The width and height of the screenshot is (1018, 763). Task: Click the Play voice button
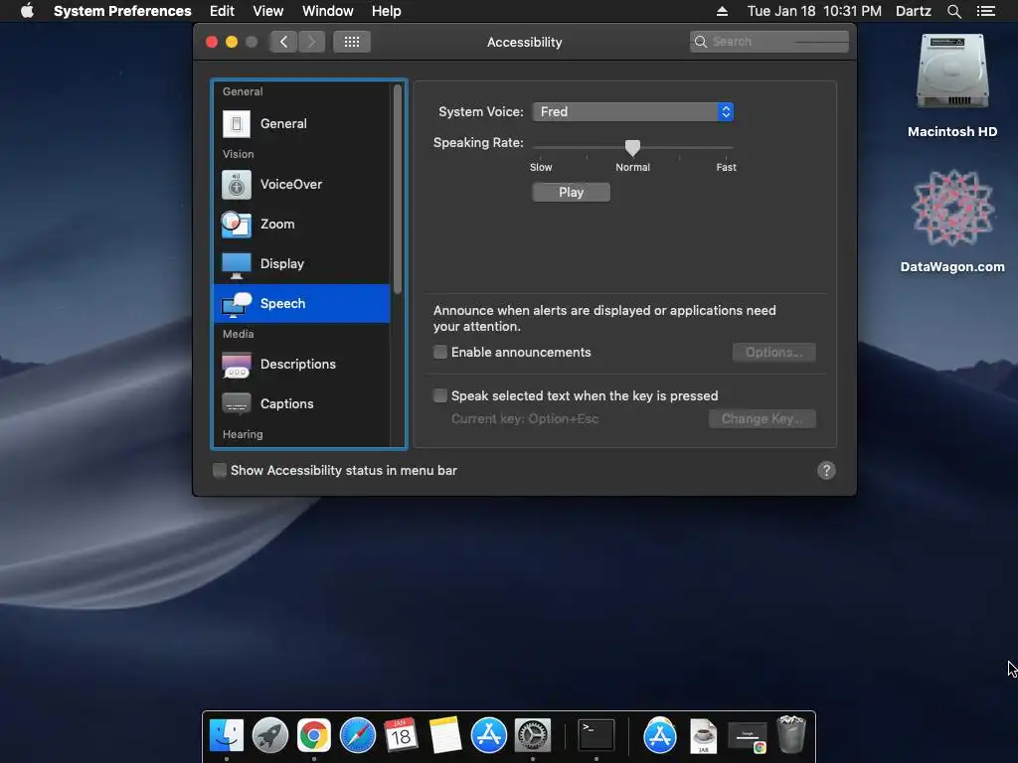pyautogui.click(x=571, y=192)
